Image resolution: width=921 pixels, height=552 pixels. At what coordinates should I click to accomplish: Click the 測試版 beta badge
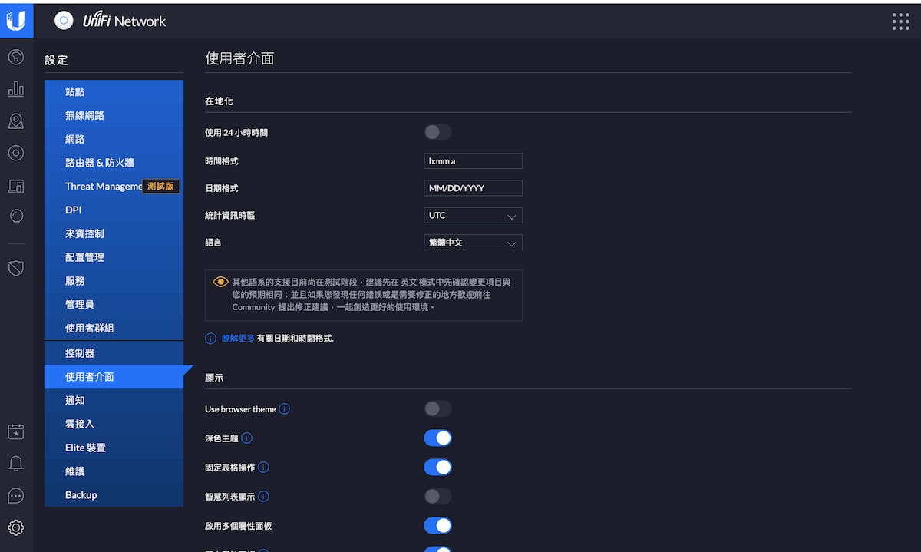[161, 187]
